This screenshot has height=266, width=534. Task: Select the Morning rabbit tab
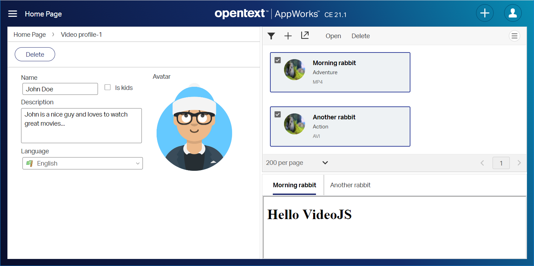click(x=294, y=185)
